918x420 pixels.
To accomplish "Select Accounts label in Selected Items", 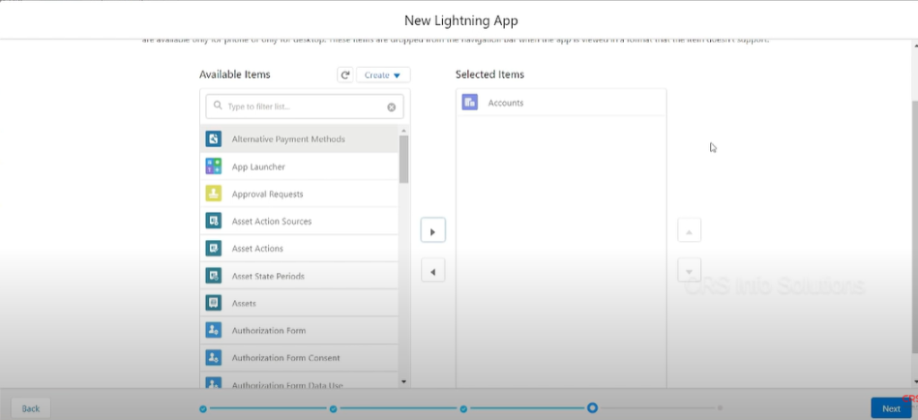I will [506, 103].
